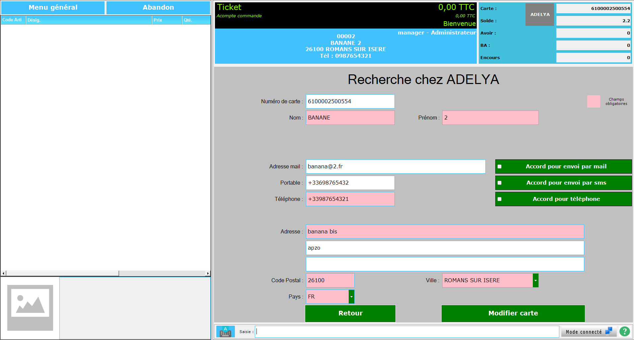
Task: Toggle Accord pour envoi par sms checkbox
Action: [500, 183]
